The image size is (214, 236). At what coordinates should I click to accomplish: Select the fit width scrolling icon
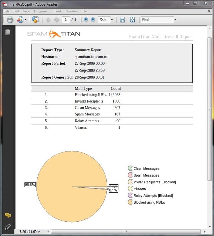[122, 20]
